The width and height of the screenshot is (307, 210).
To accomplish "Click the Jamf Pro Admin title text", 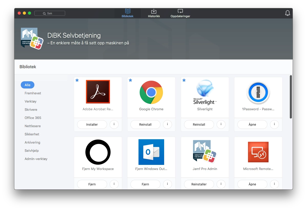I will [205, 169].
